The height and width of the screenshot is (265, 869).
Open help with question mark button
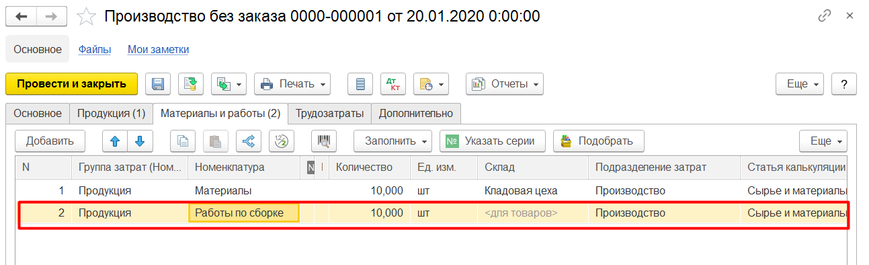tap(844, 84)
